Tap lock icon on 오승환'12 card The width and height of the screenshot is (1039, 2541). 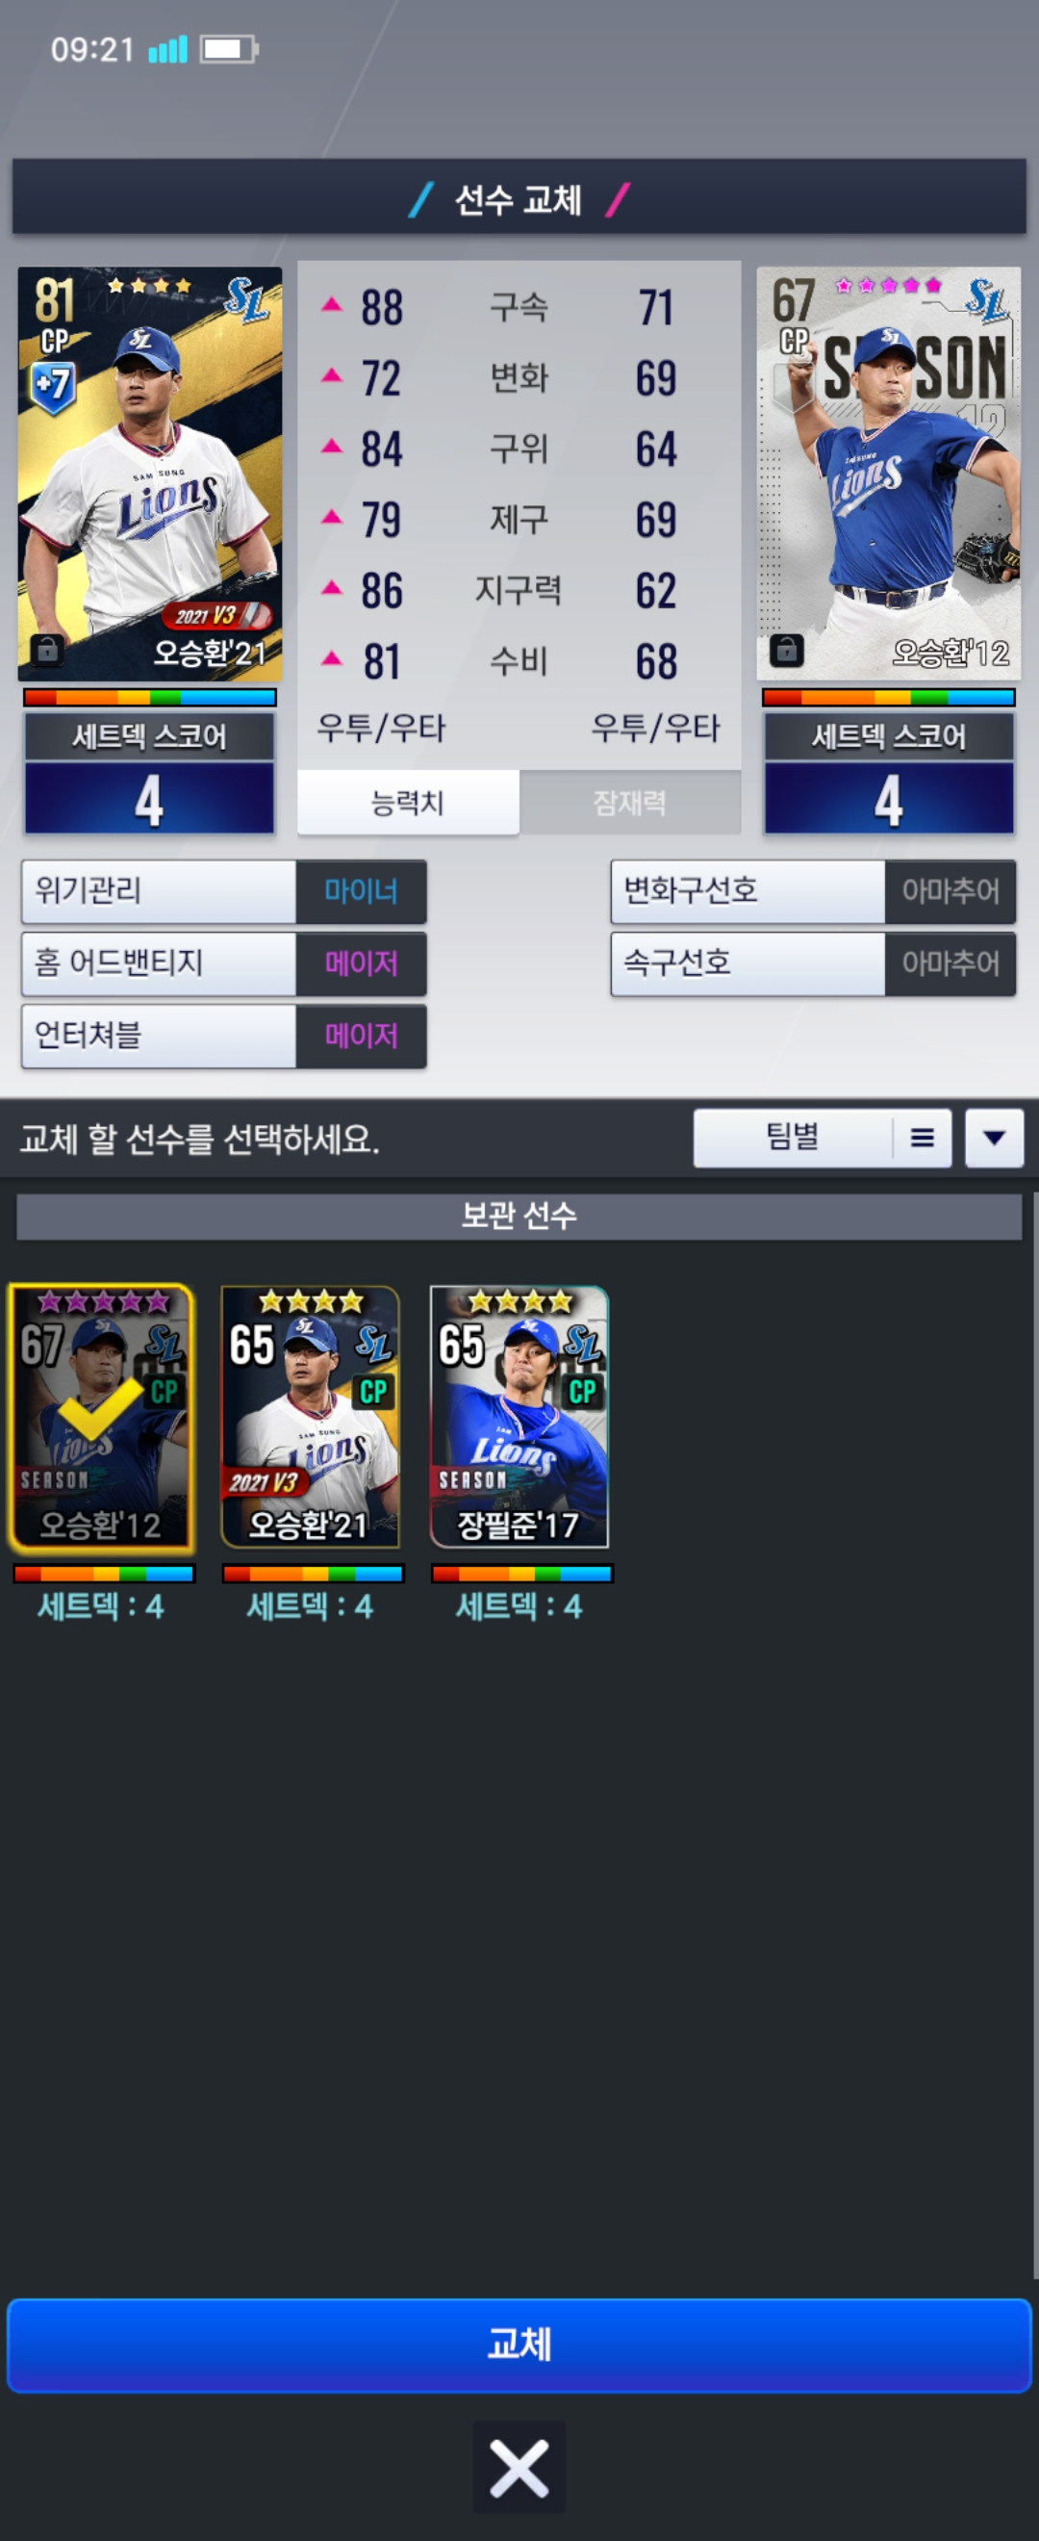coord(786,650)
